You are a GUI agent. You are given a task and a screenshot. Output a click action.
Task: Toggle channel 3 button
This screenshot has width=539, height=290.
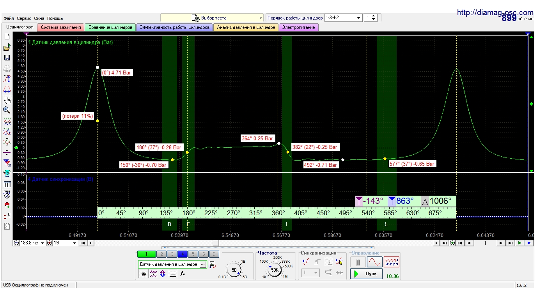coord(172,254)
